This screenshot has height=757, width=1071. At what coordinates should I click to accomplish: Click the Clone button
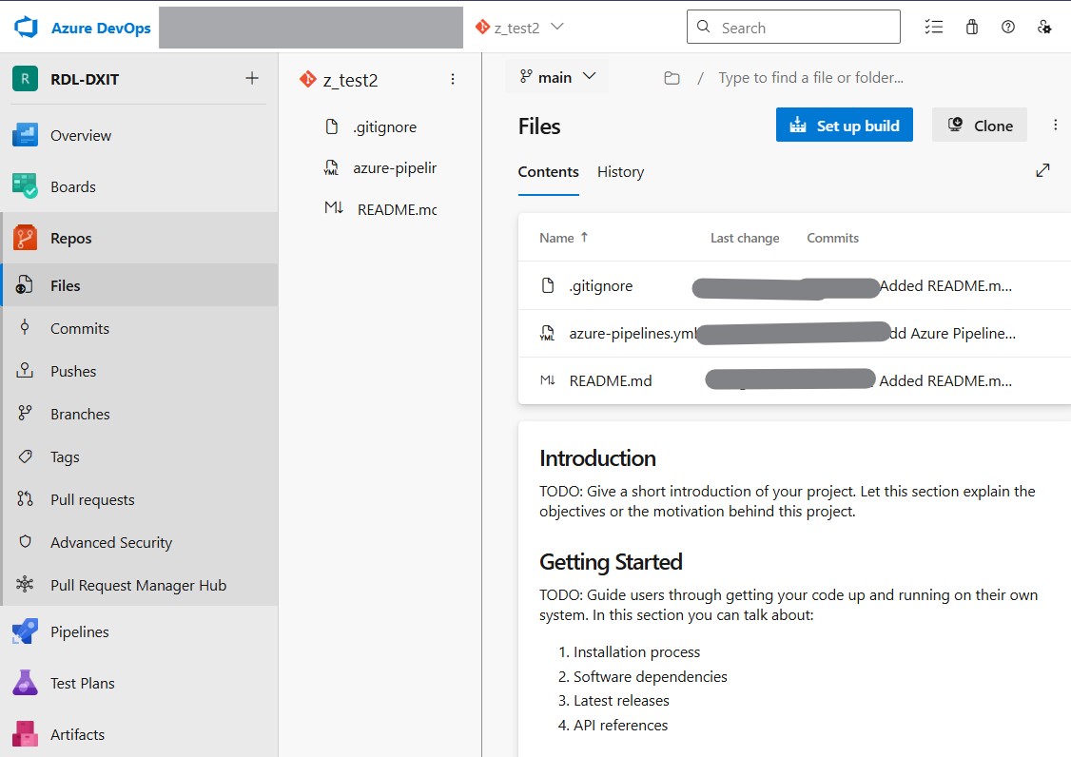pyautogui.click(x=980, y=125)
